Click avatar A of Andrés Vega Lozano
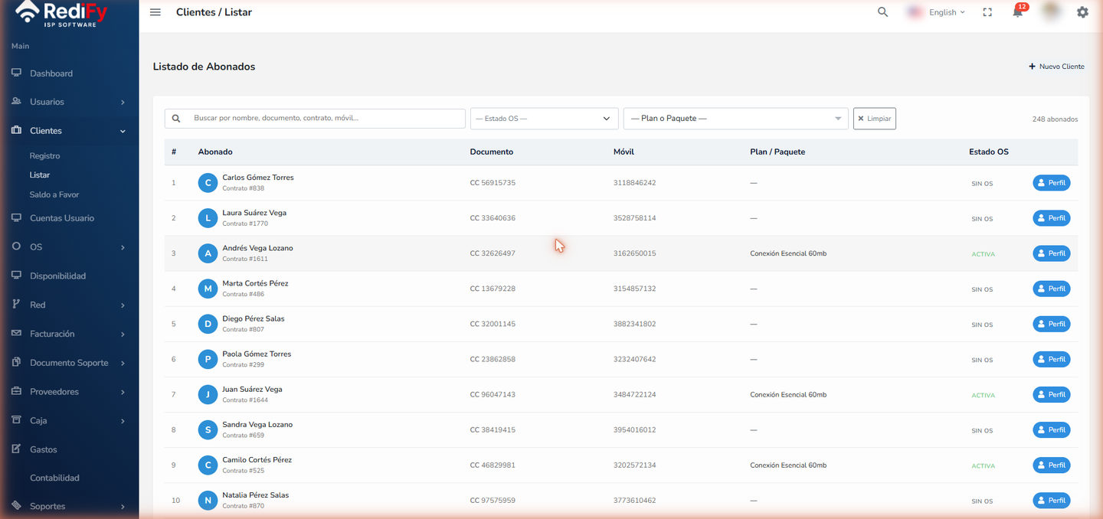The image size is (1103, 519). click(x=208, y=253)
